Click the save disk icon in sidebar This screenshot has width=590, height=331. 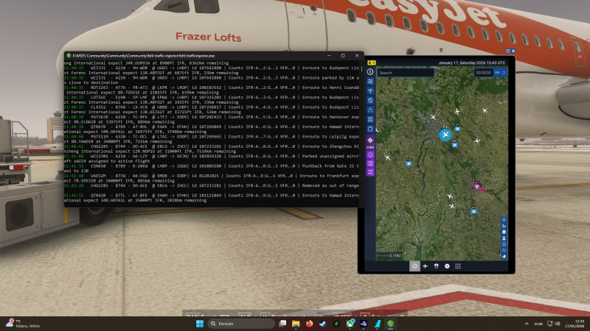pyautogui.click(x=370, y=101)
